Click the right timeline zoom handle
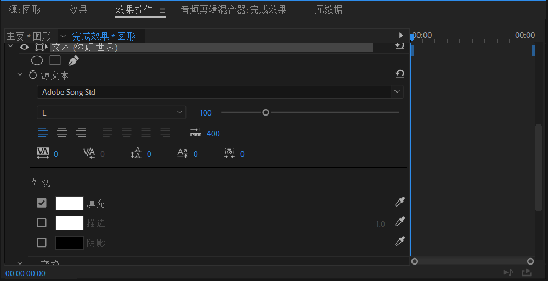548x281 pixels. 530,261
